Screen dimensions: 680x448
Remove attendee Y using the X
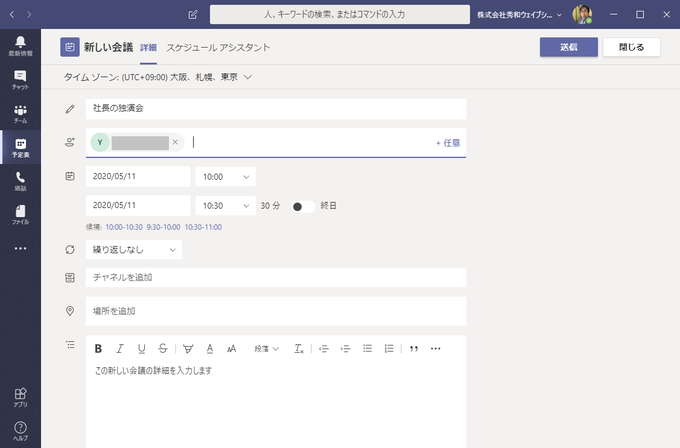(175, 142)
